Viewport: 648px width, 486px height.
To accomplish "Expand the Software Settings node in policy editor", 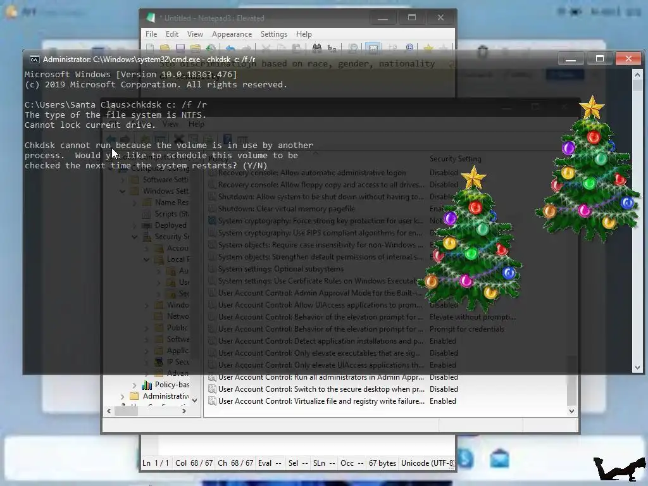I will click(122, 180).
